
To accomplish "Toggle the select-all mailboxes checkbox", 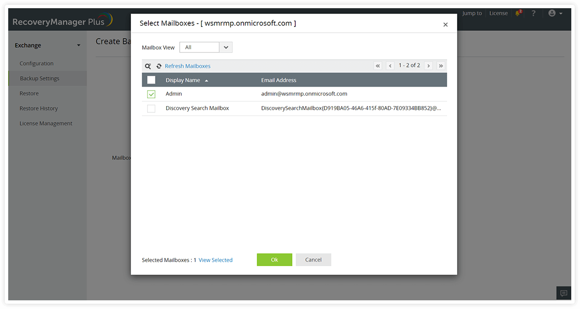I will point(151,80).
